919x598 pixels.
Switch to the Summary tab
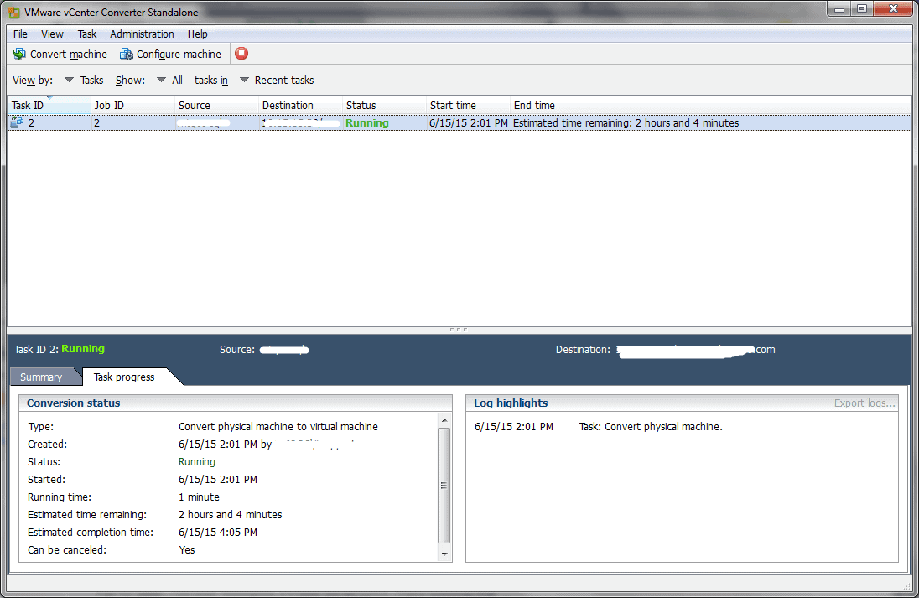tap(41, 377)
